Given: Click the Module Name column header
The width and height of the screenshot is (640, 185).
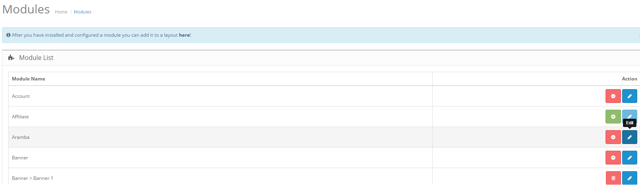Looking at the screenshot, I should (29, 79).
